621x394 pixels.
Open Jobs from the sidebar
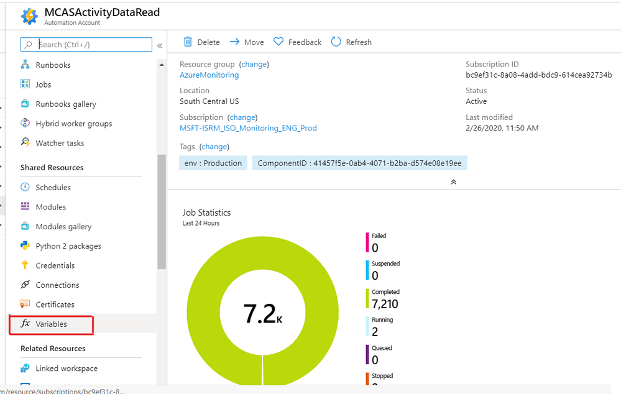[x=43, y=85]
